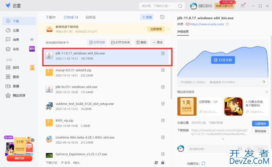Click document icon on mysql-8.0.31 row
The width and height of the screenshot is (272, 167).
tap(163, 70)
